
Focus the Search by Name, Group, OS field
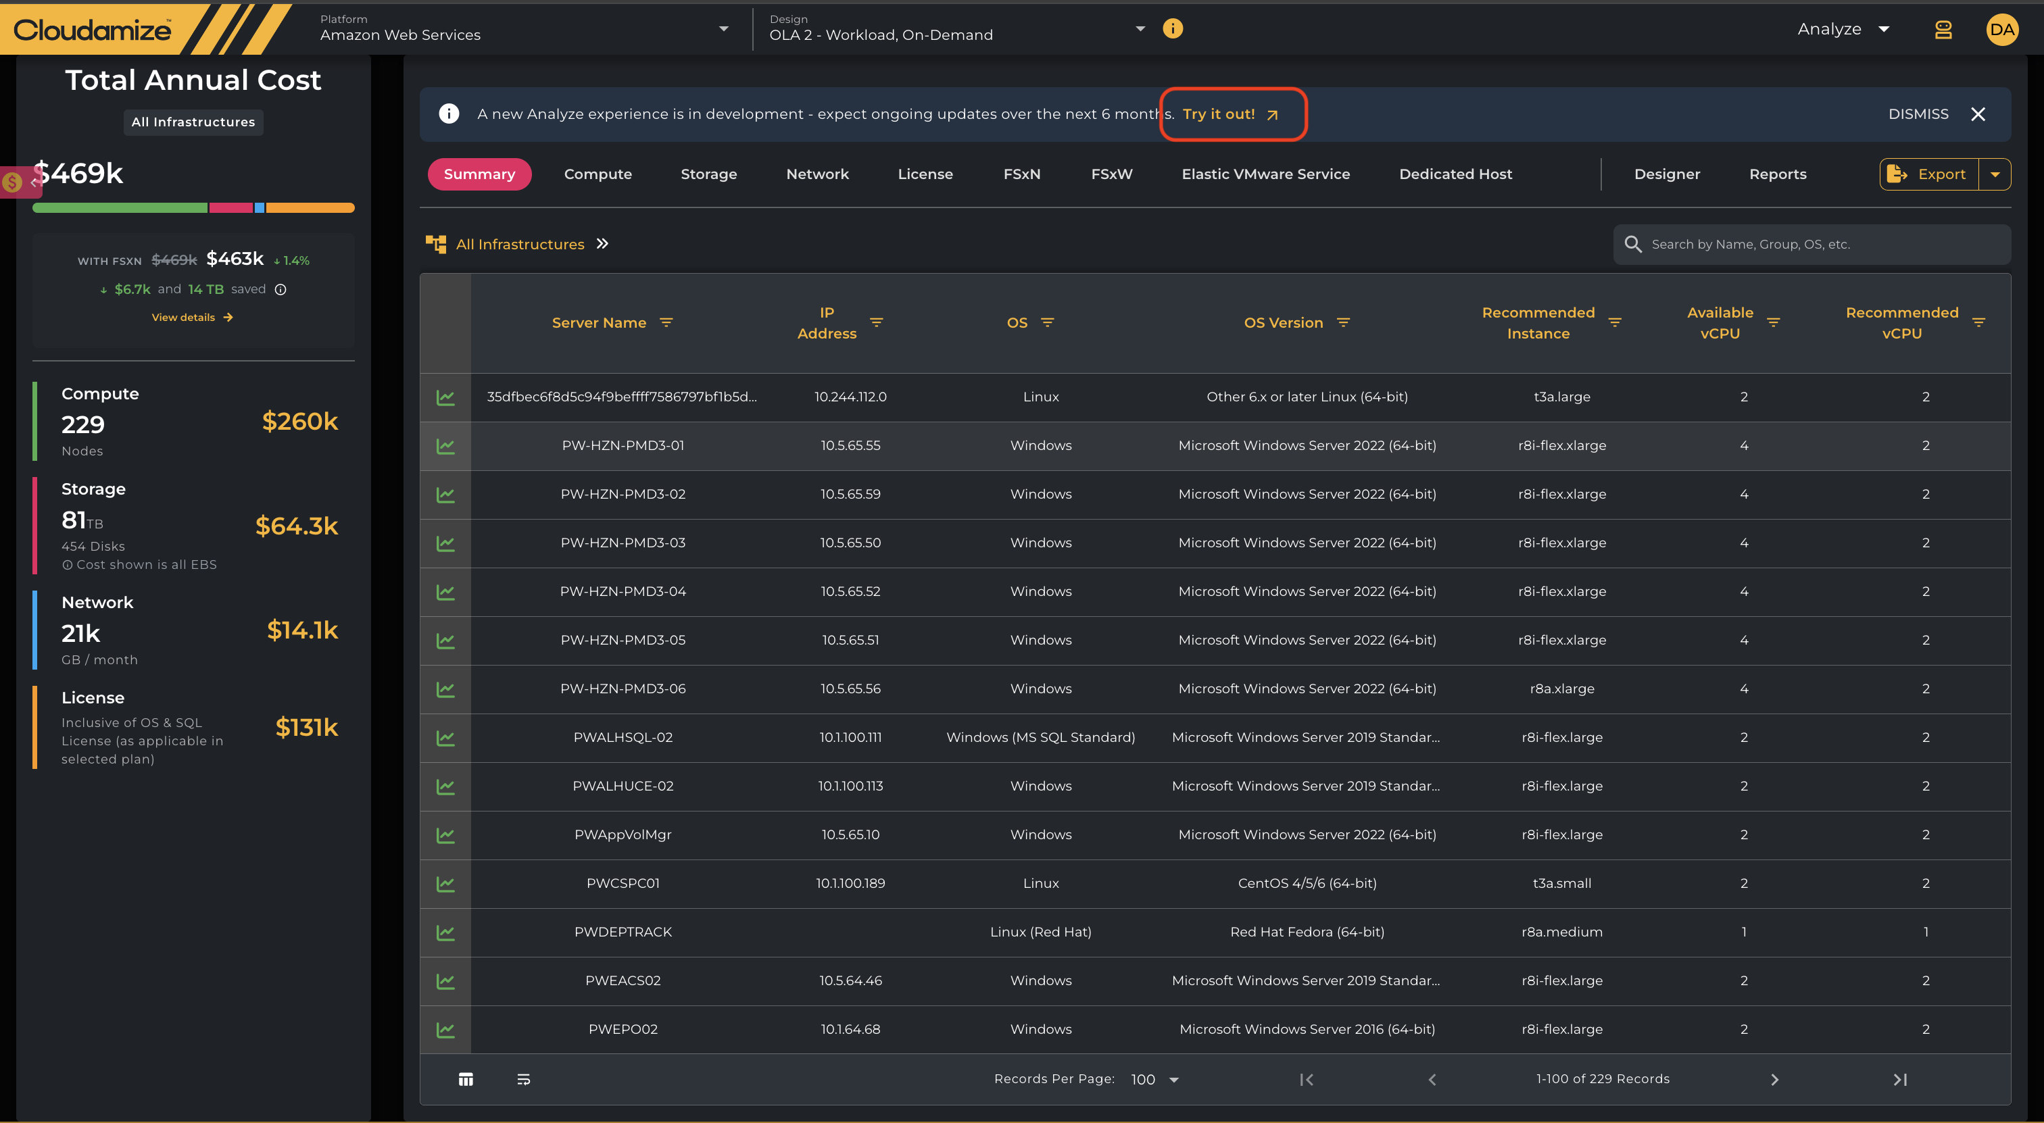pyautogui.click(x=1811, y=245)
